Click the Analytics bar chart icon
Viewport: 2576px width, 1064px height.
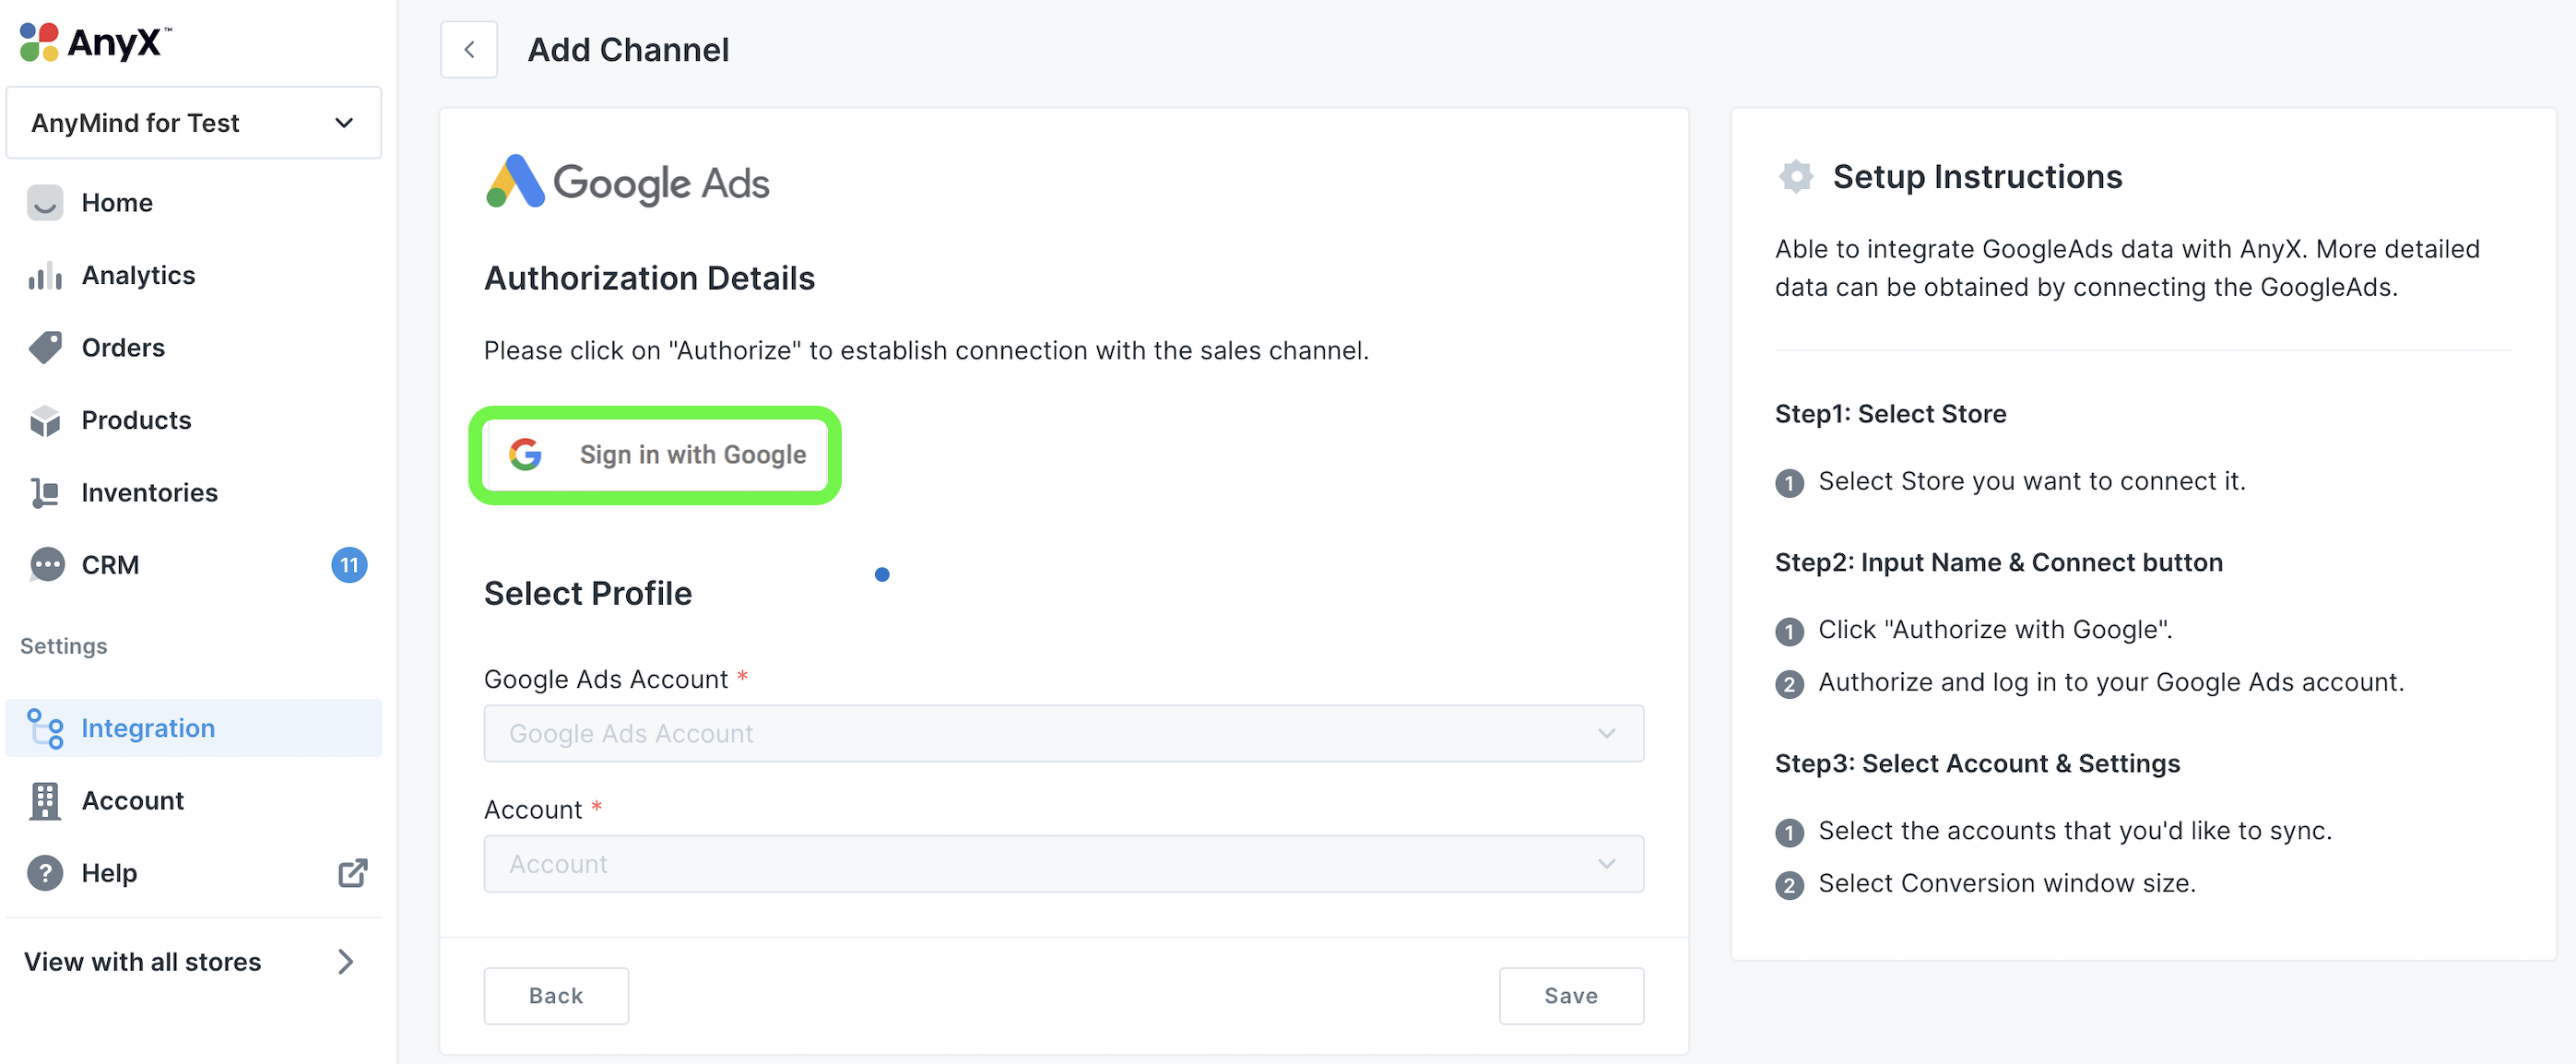(45, 276)
